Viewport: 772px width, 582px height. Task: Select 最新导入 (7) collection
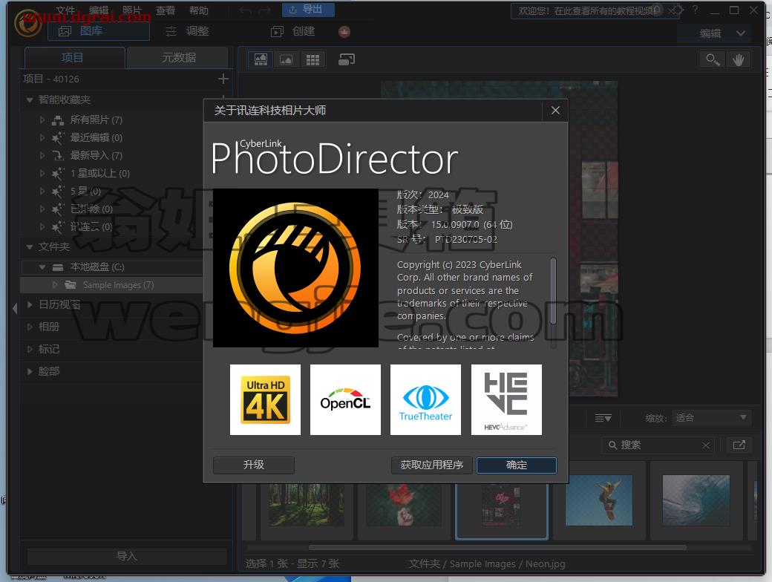96,156
